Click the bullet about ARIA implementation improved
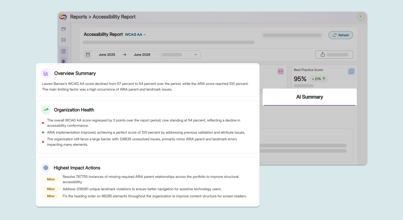The width and height of the screenshot is (403, 220). [x=146, y=132]
